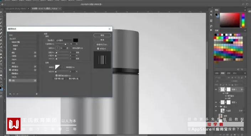Open the Character panel icon in dock
Screen dimensions: 251x136
[211, 11]
